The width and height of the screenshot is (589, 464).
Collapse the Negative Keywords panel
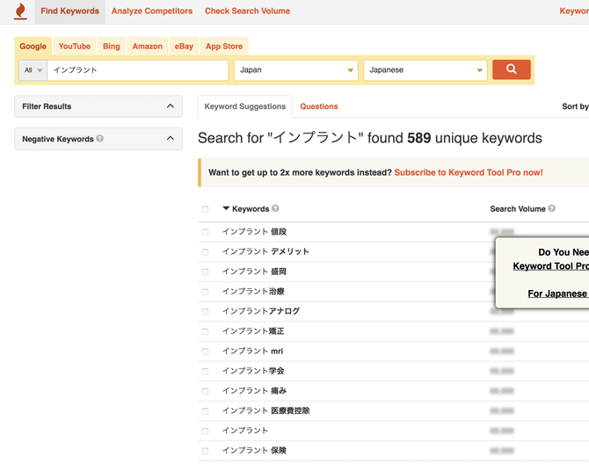(x=170, y=139)
